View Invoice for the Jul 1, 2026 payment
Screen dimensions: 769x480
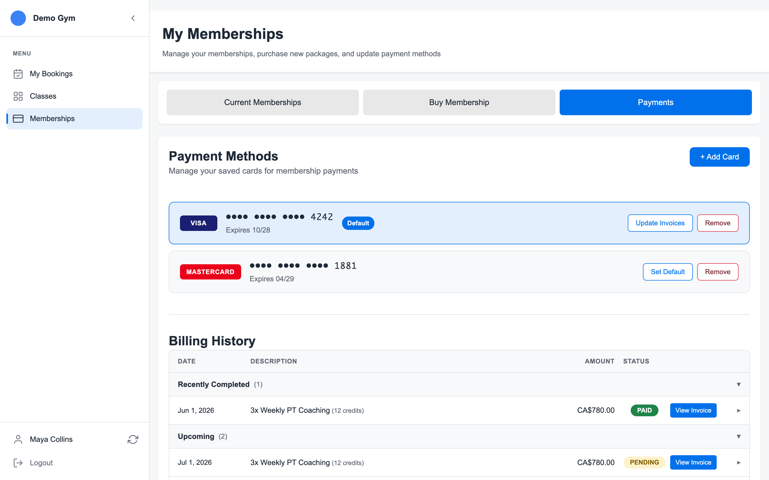click(x=693, y=463)
